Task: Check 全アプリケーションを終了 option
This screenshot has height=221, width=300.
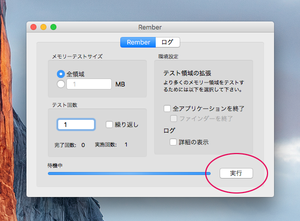Action: click(167, 108)
